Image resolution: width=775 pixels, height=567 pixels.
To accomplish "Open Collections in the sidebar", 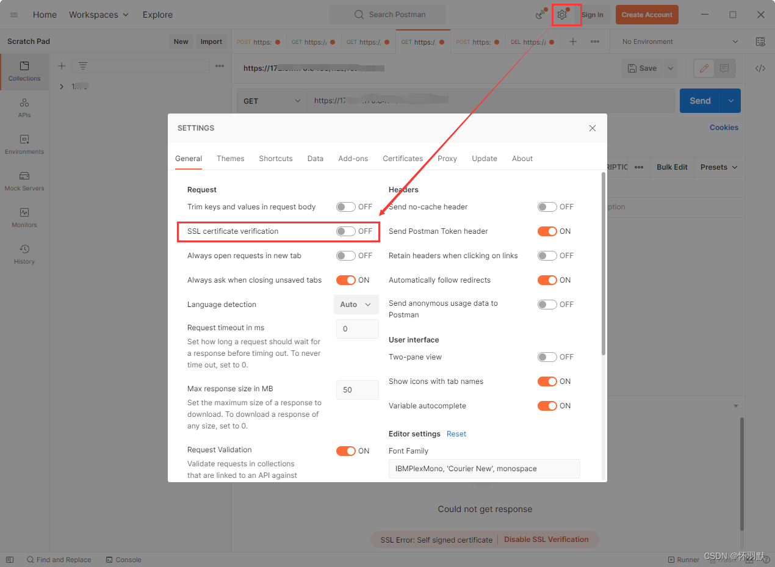I will (x=24, y=71).
